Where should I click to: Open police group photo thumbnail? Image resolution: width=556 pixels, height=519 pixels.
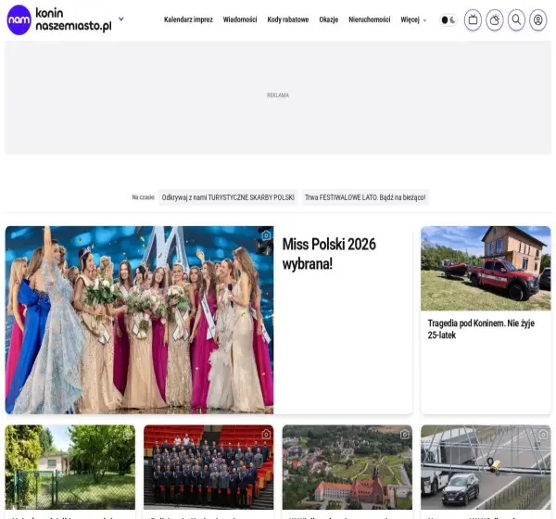pos(208,467)
